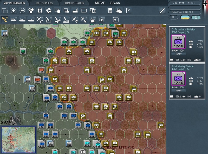Click the 16651 men count
Screen dimensions: 208x154
tap(177, 60)
